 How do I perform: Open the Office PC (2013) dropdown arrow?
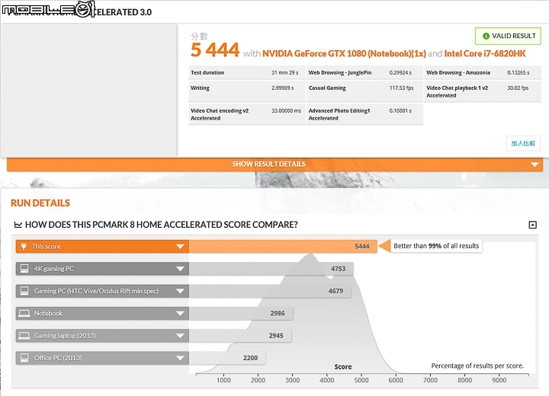180,358
